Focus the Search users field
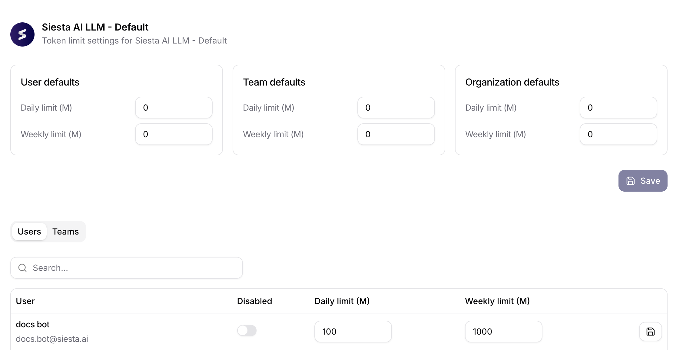Viewport: 673px width, 350px height. tap(127, 268)
